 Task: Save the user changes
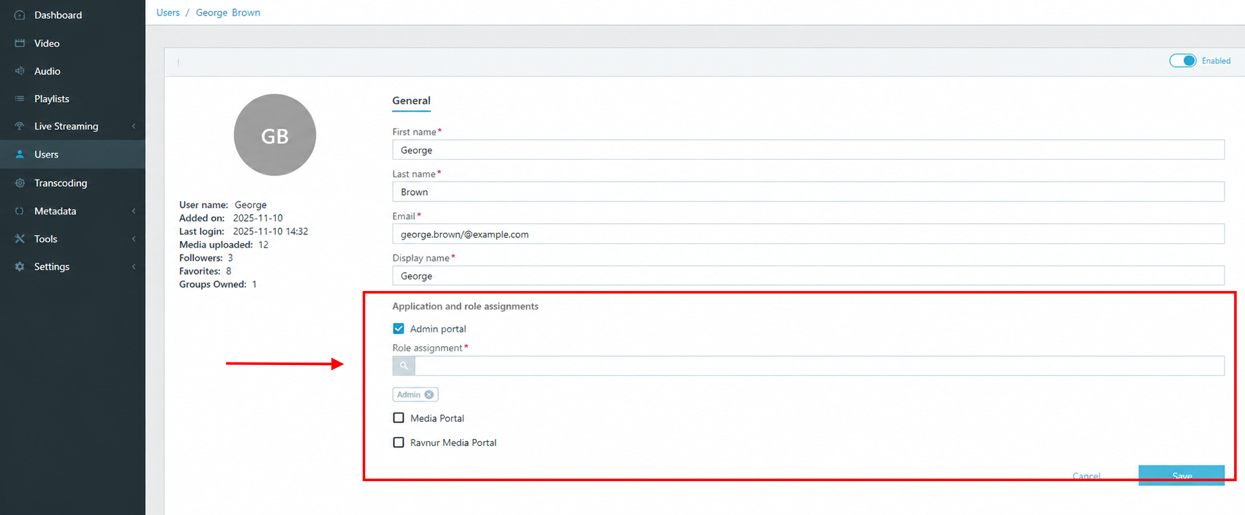(x=1181, y=475)
